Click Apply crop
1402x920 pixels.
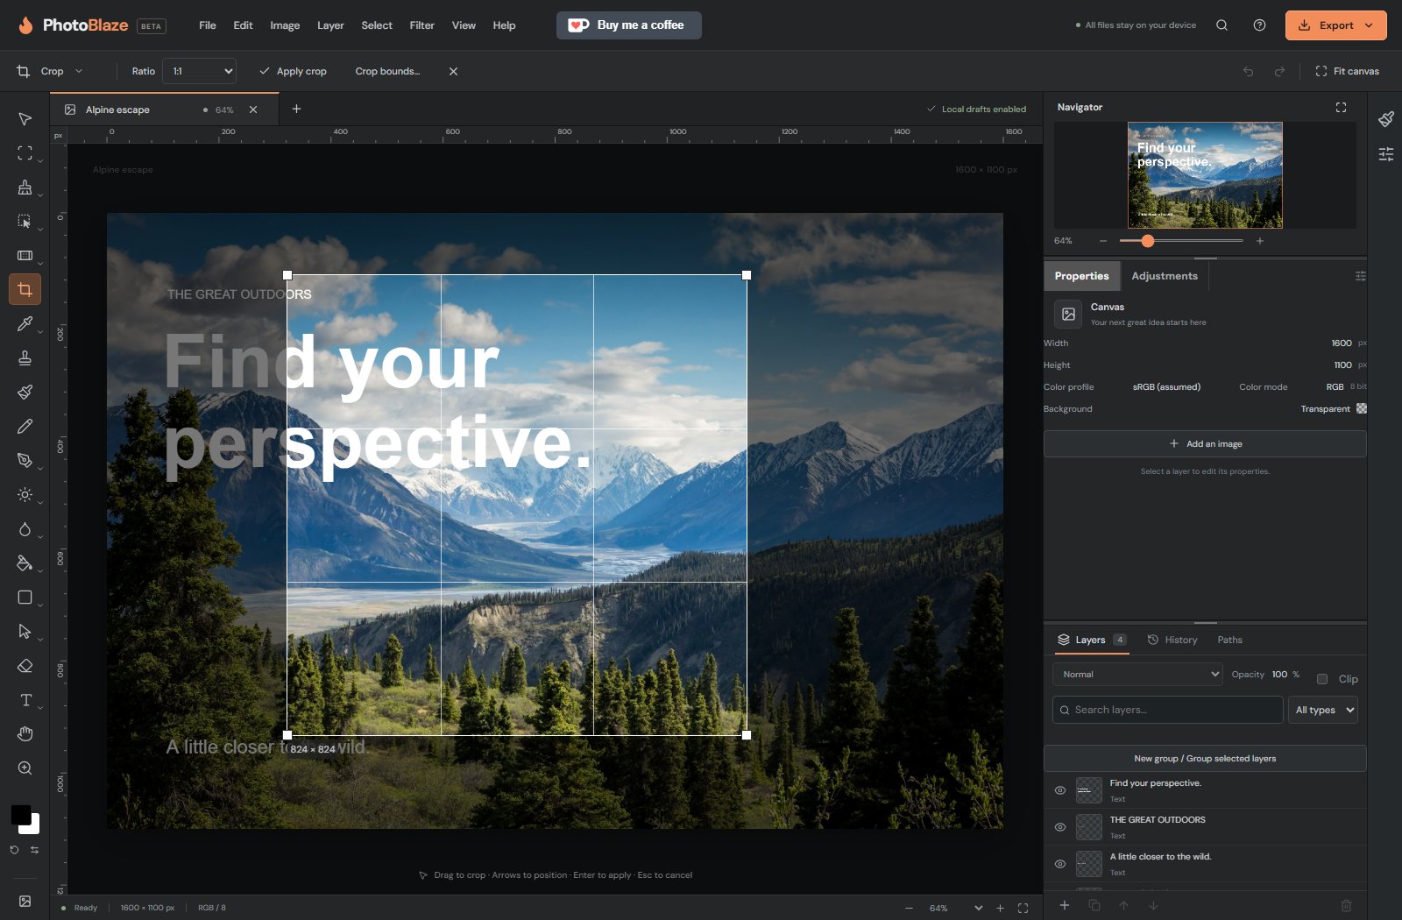tap(293, 71)
